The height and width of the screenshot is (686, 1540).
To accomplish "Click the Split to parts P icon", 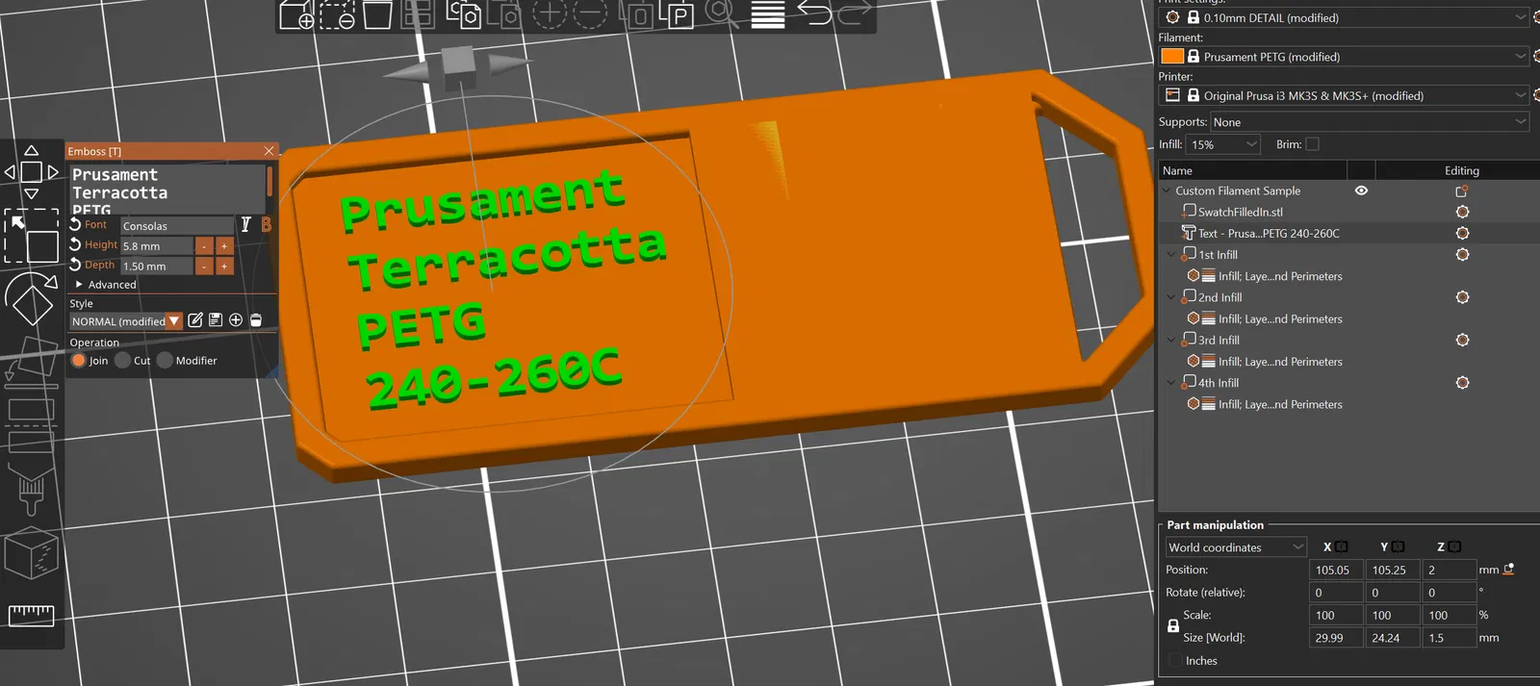I will click(677, 14).
